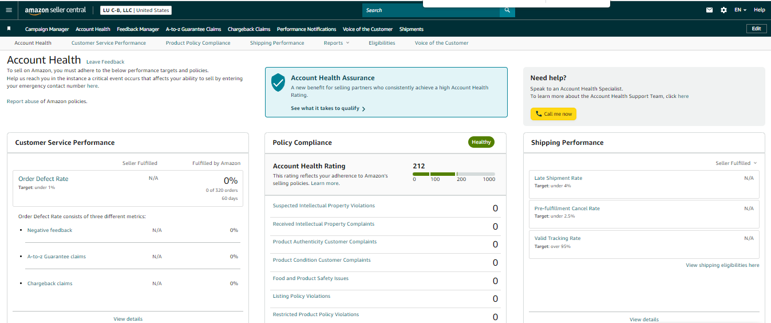Click the Leave Feedback link
The height and width of the screenshot is (323, 771).
(105, 62)
